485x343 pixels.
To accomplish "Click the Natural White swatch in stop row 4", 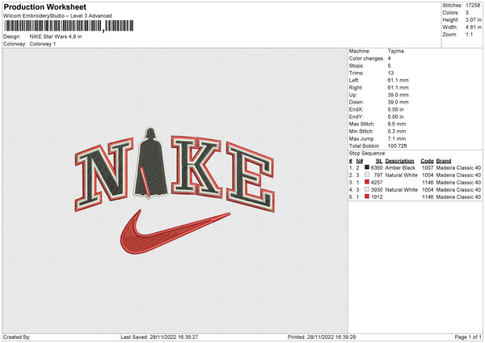I will click(368, 189).
